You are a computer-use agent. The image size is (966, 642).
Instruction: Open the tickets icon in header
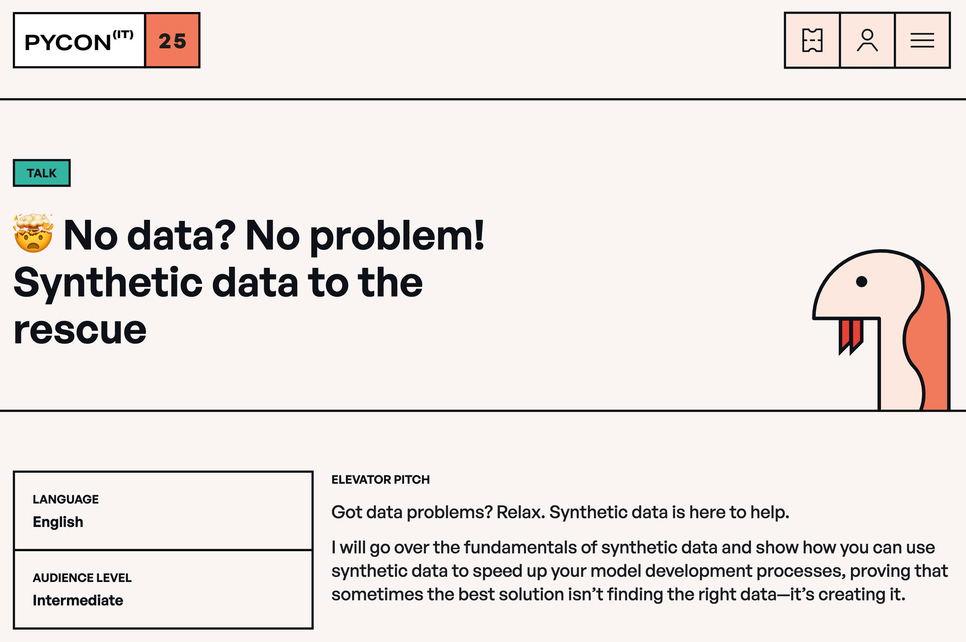point(812,40)
